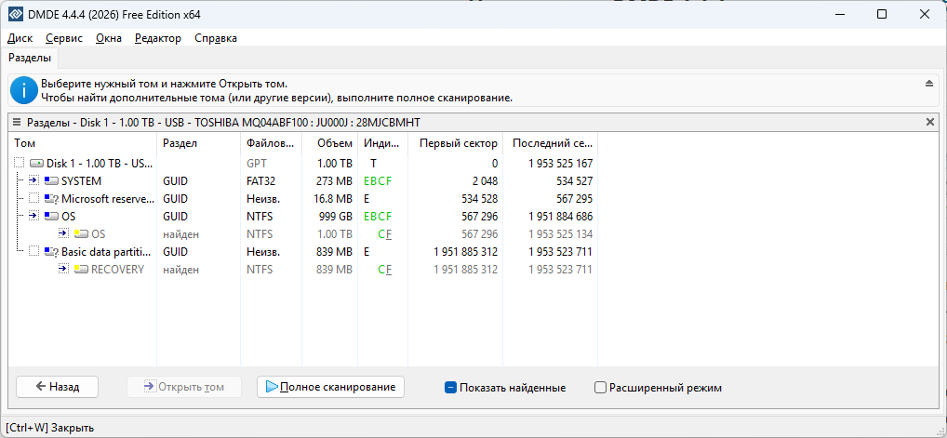Go back with the Назад button
The width and height of the screenshot is (947, 438).
(58, 387)
